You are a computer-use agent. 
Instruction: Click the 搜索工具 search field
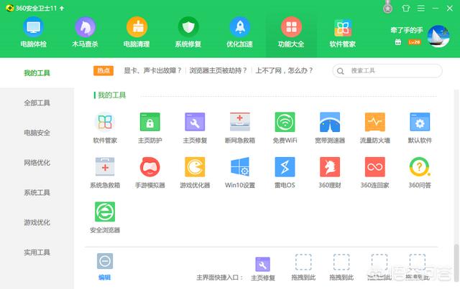pyautogui.click(x=387, y=71)
